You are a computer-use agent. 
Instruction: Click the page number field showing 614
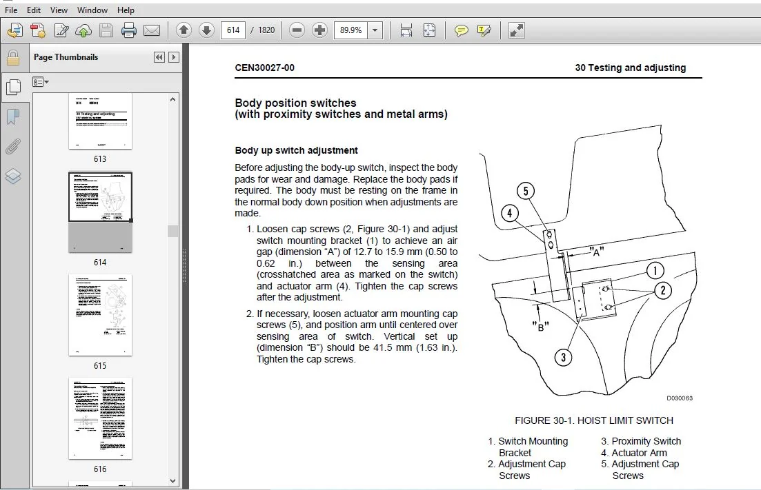(233, 30)
